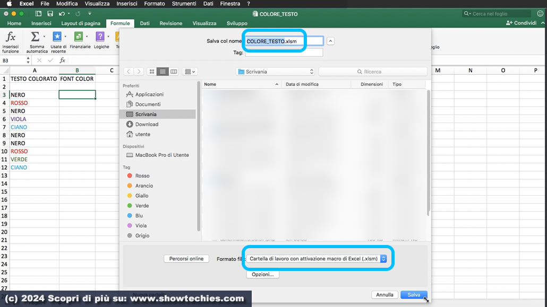Open the group-by view dropdown

pos(190,72)
